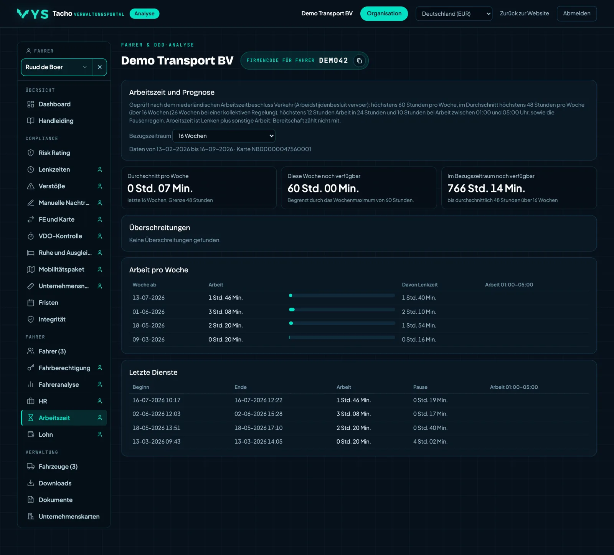Open Unternehmensnachweis ruler icon
This screenshot has width=614, height=555.
(x=31, y=286)
